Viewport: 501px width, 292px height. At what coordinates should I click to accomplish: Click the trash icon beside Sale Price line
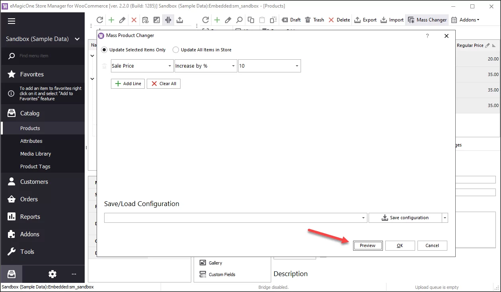tap(105, 66)
